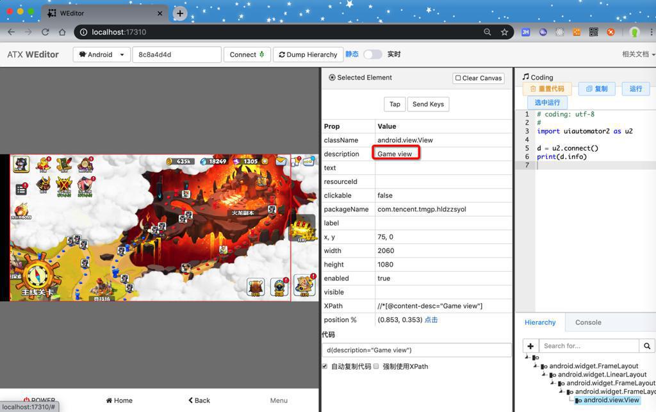Collapse the android.widget.LinearLayout tree node
Viewport: 656px width, 412px height.
tap(545, 374)
